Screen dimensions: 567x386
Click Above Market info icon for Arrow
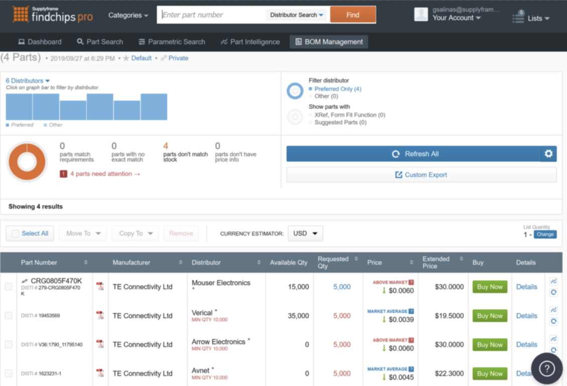point(411,340)
